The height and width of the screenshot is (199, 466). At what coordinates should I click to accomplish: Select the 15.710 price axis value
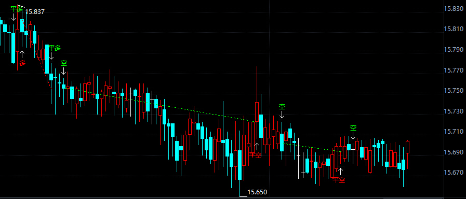click(x=454, y=132)
